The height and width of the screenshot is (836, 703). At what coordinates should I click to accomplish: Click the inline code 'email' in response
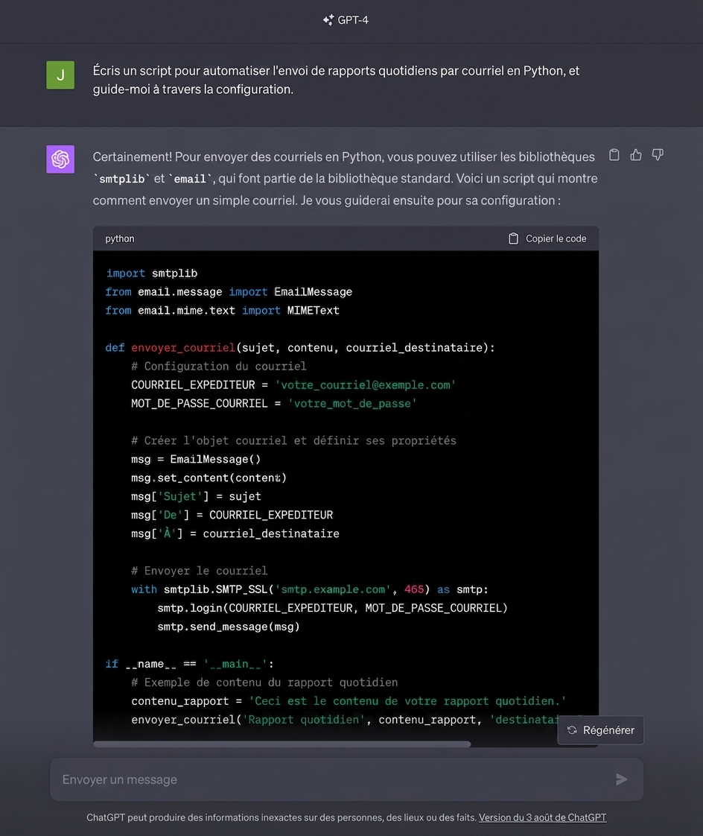[x=191, y=179]
